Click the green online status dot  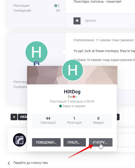click(60, 106)
